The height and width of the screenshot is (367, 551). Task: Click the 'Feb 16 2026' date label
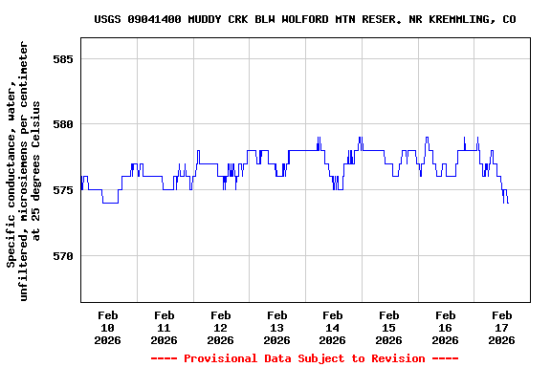445,328
